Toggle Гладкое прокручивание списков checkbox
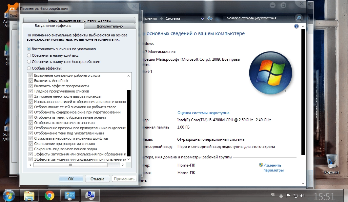The image size is (348, 202). pyautogui.click(x=31, y=91)
